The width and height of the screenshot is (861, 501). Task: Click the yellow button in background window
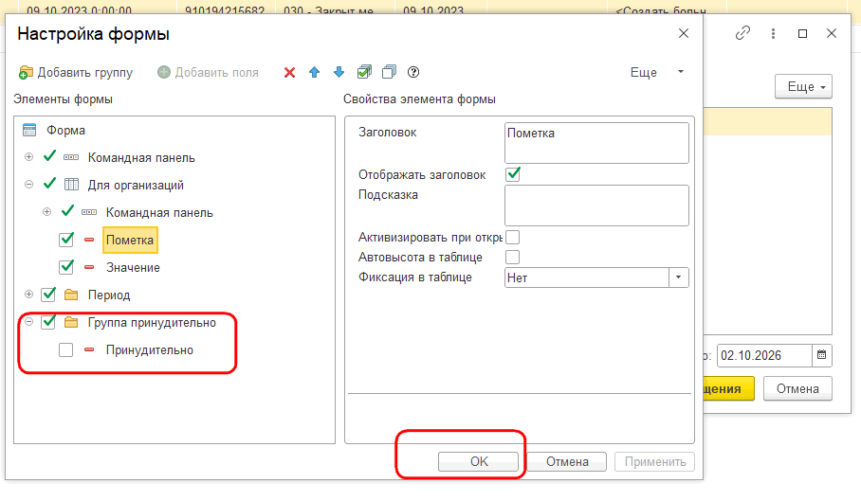coord(728,388)
